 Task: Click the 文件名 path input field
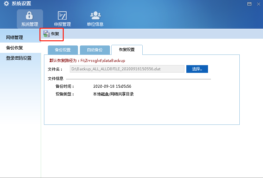(127, 69)
